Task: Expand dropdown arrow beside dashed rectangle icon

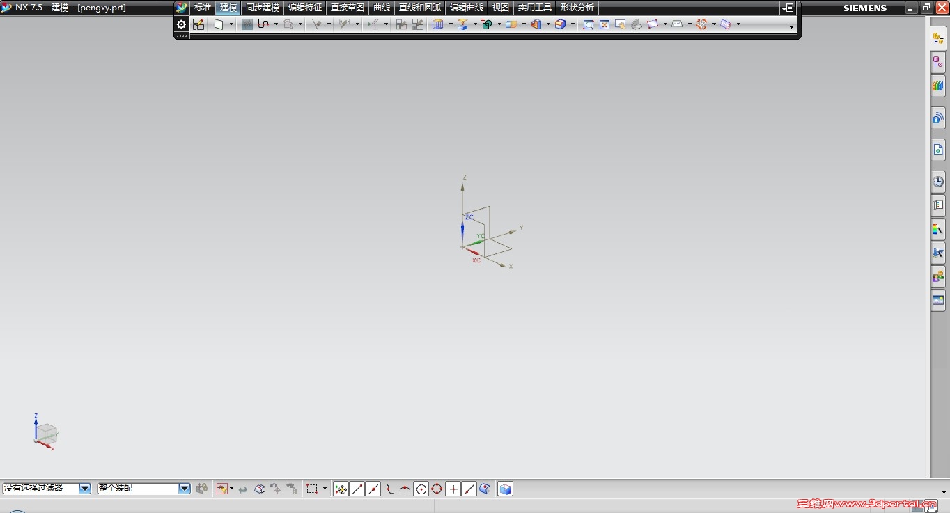Action: (x=325, y=489)
